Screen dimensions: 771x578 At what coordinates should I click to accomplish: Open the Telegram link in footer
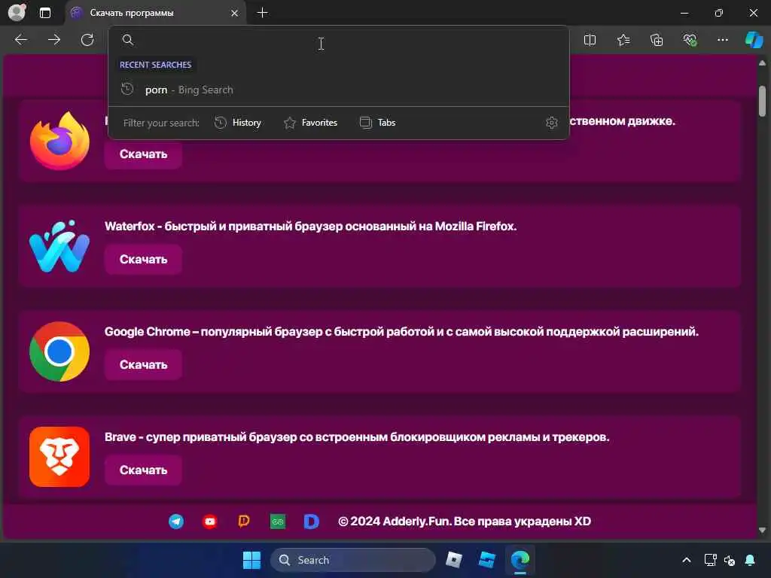(x=176, y=522)
